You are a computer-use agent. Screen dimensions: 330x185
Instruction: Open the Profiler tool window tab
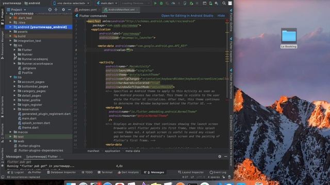(35, 172)
